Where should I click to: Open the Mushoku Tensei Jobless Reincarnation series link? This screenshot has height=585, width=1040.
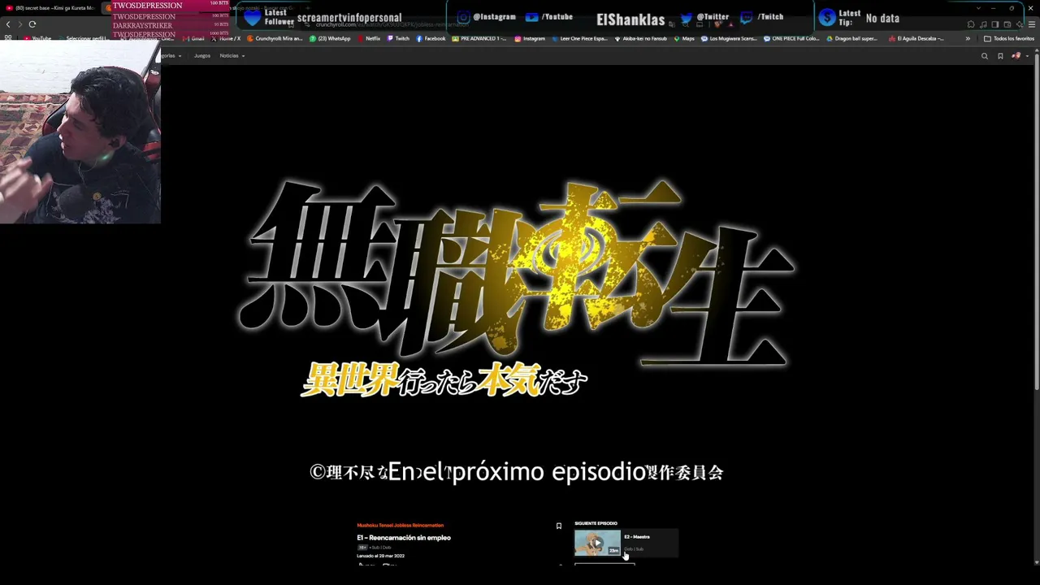tap(401, 526)
